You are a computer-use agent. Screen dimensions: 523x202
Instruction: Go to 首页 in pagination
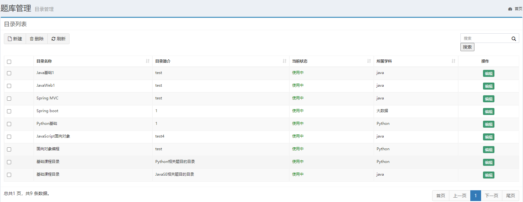(441, 196)
